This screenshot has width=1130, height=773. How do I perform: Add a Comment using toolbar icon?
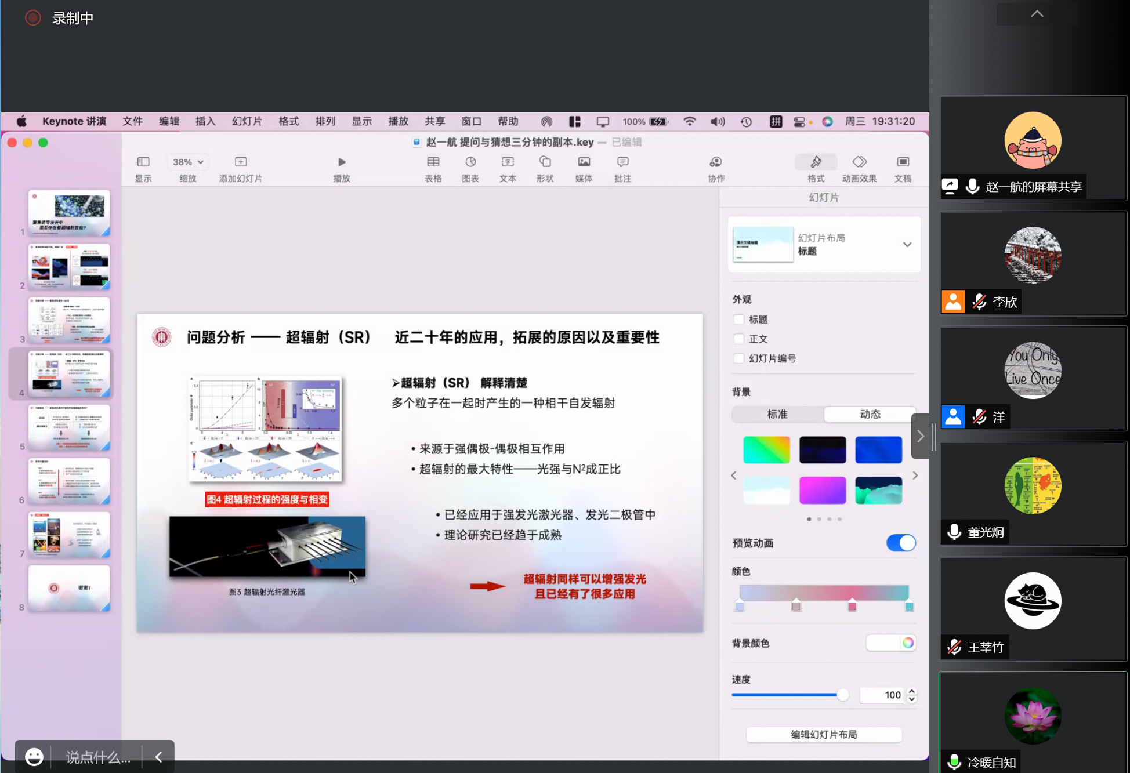[x=622, y=162]
